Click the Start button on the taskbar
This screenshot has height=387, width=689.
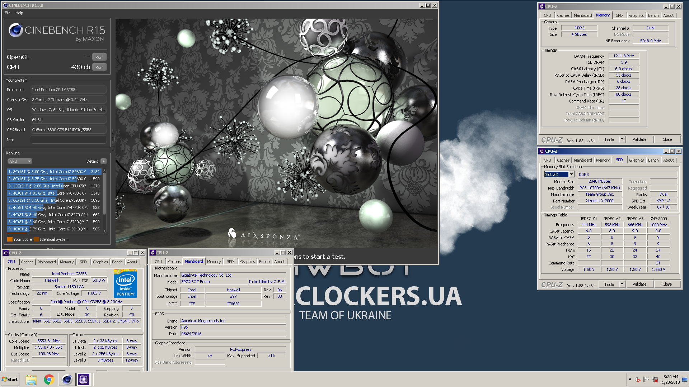[x=10, y=379]
